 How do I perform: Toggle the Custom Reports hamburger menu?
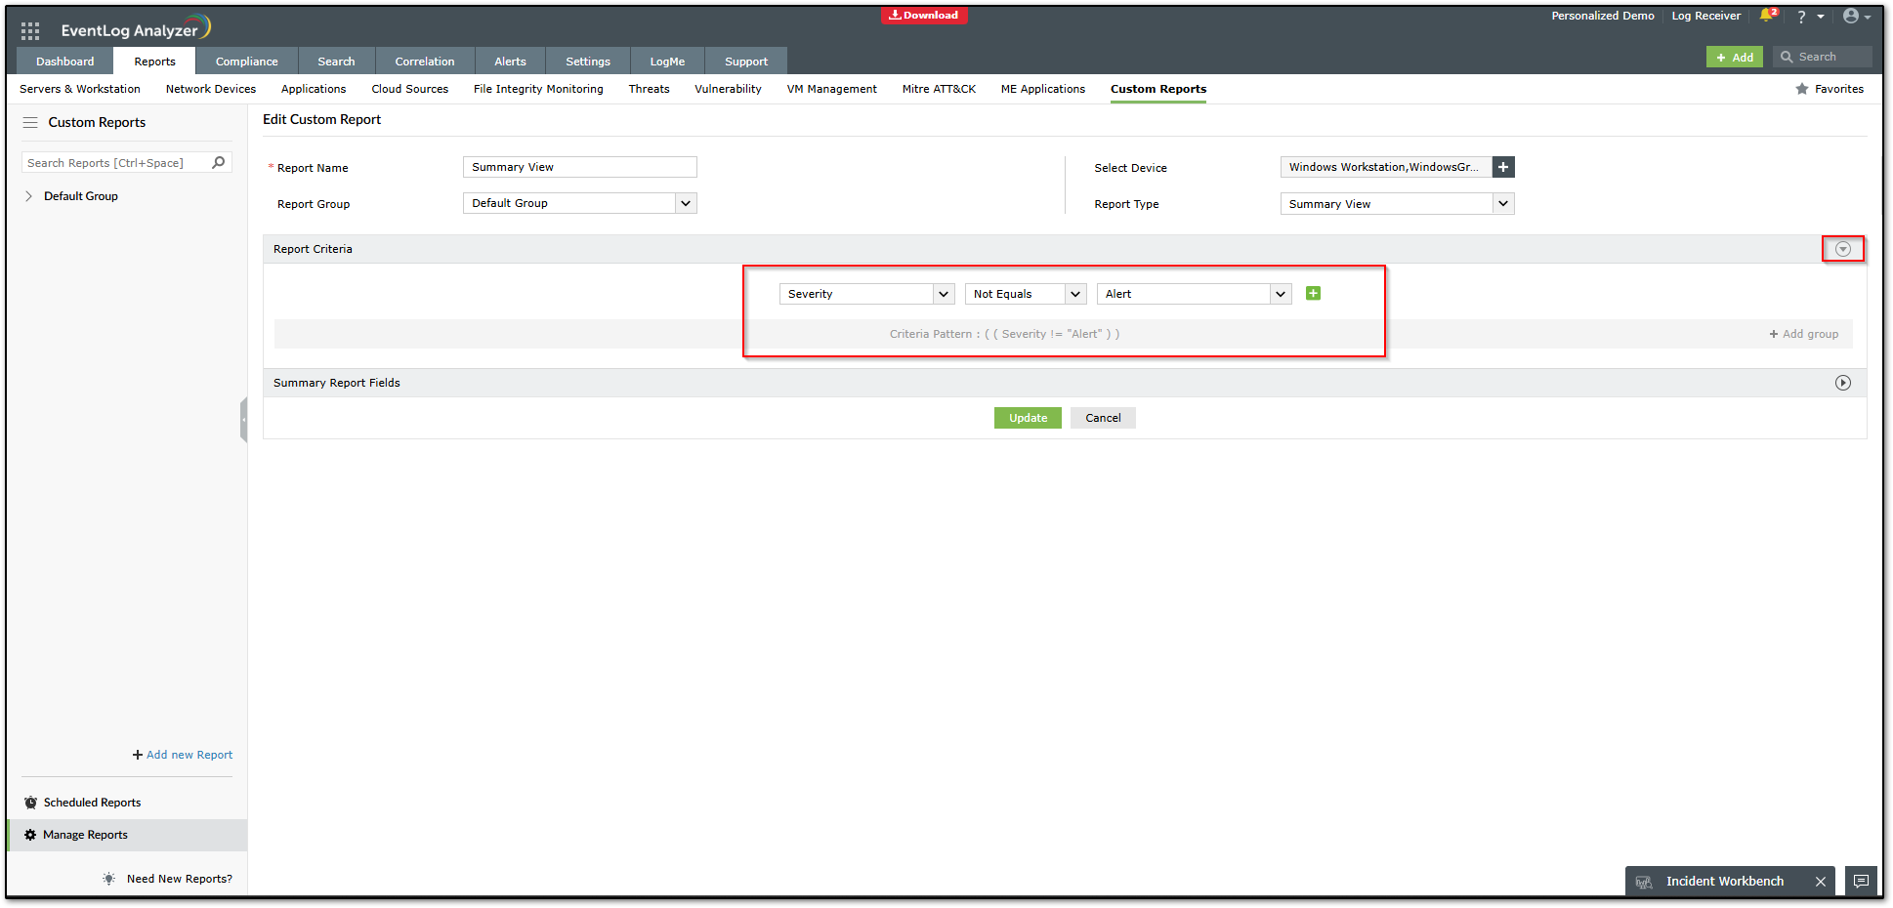tap(30, 122)
